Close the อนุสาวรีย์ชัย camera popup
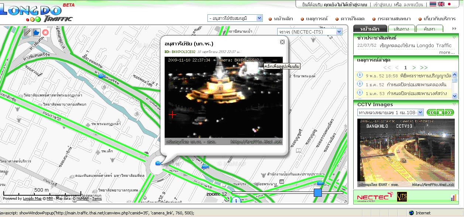 pos(282,42)
